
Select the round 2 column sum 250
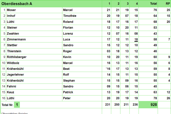coord(117,104)
